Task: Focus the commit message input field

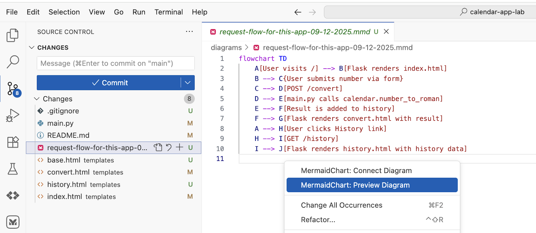Action: (116, 63)
